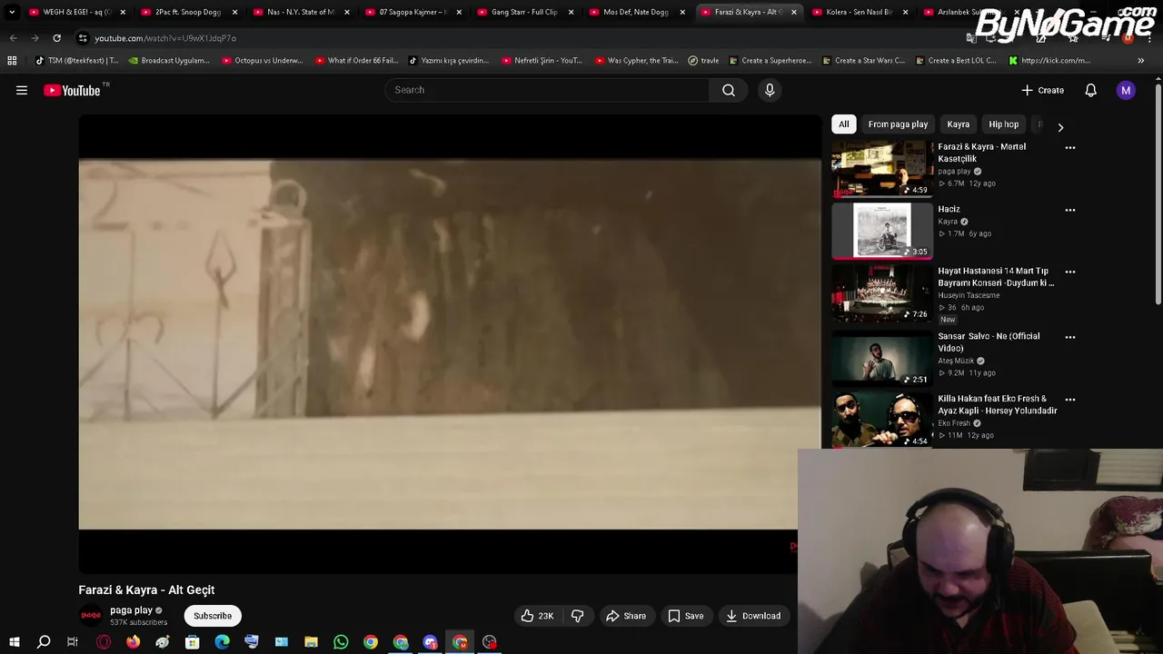The width and height of the screenshot is (1163, 654).
Task: Open Farazi & Kayra Mertel Kasetçilik thumbnail
Action: coord(882,169)
